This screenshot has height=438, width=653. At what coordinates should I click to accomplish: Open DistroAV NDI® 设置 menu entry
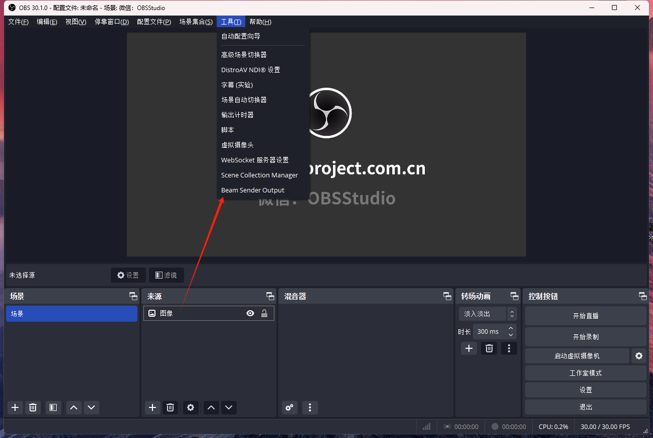(264, 70)
